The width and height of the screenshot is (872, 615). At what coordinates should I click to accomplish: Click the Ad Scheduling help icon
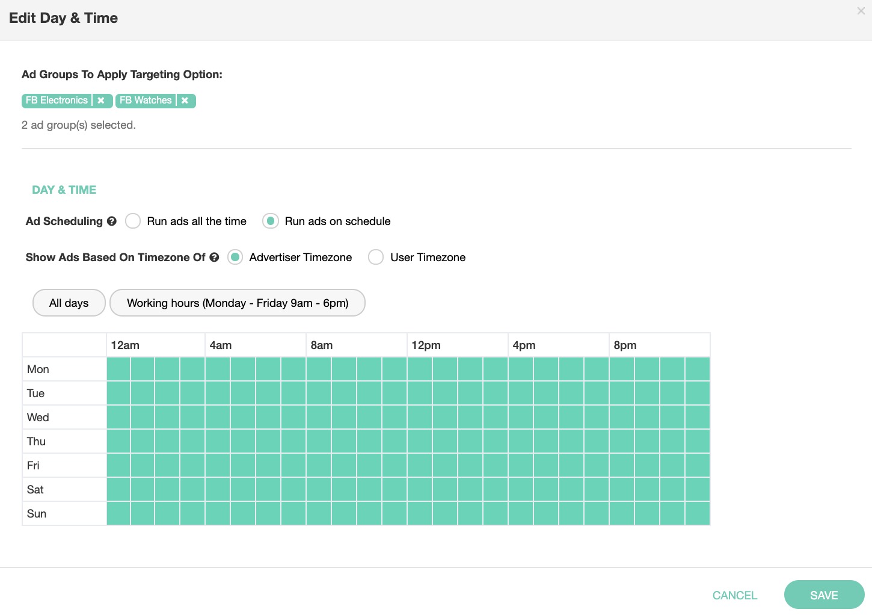(112, 221)
